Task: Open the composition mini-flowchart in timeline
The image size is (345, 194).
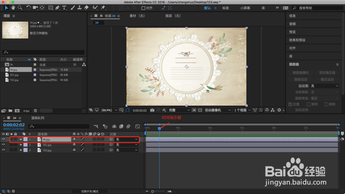Action: click(x=96, y=126)
